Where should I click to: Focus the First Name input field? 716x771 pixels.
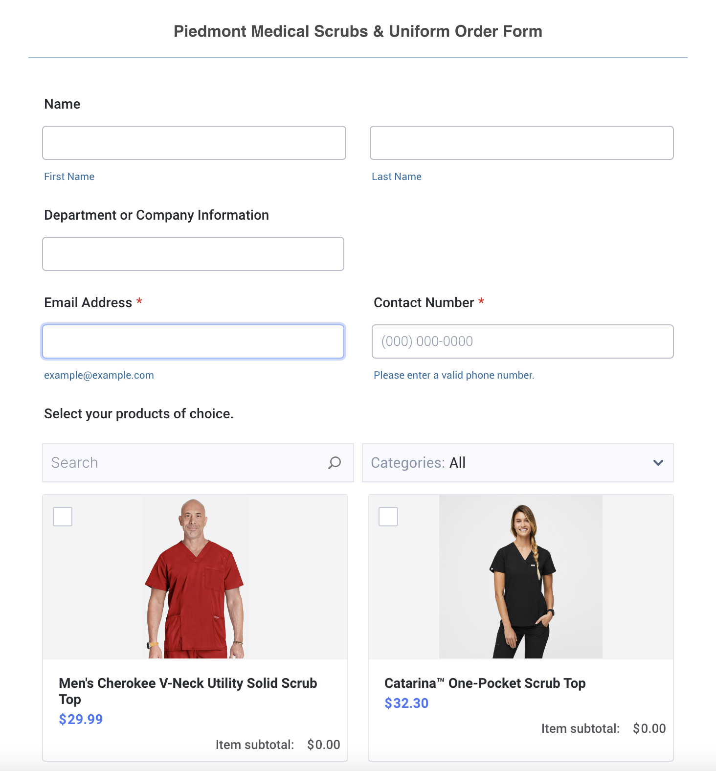pyautogui.click(x=194, y=143)
